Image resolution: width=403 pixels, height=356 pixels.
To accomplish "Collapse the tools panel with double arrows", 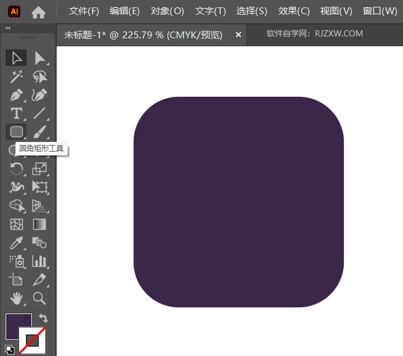I will point(8,28).
